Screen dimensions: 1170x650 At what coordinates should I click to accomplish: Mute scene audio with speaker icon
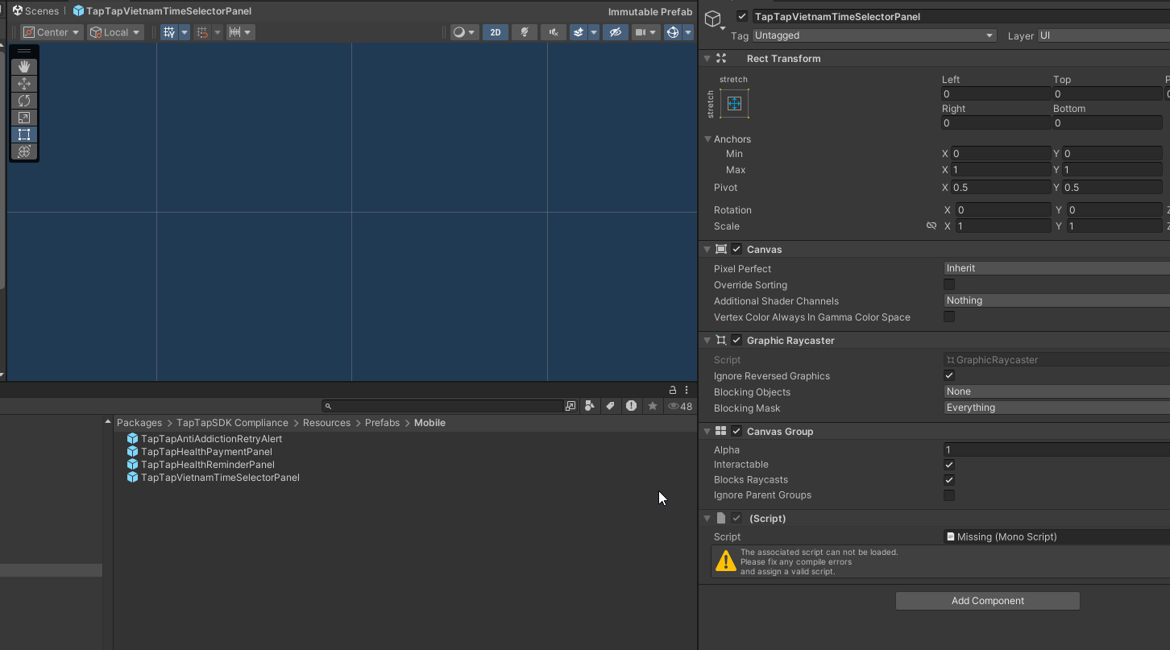(x=553, y=32)
